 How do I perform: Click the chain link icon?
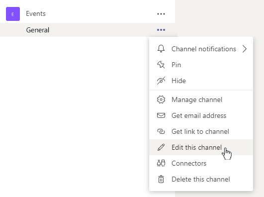click(161, 131)
